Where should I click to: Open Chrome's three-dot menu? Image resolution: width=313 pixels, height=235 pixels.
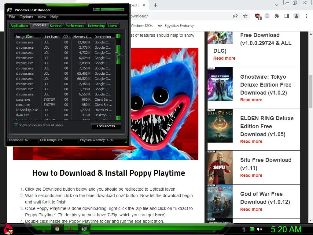(x=306, y=16)
